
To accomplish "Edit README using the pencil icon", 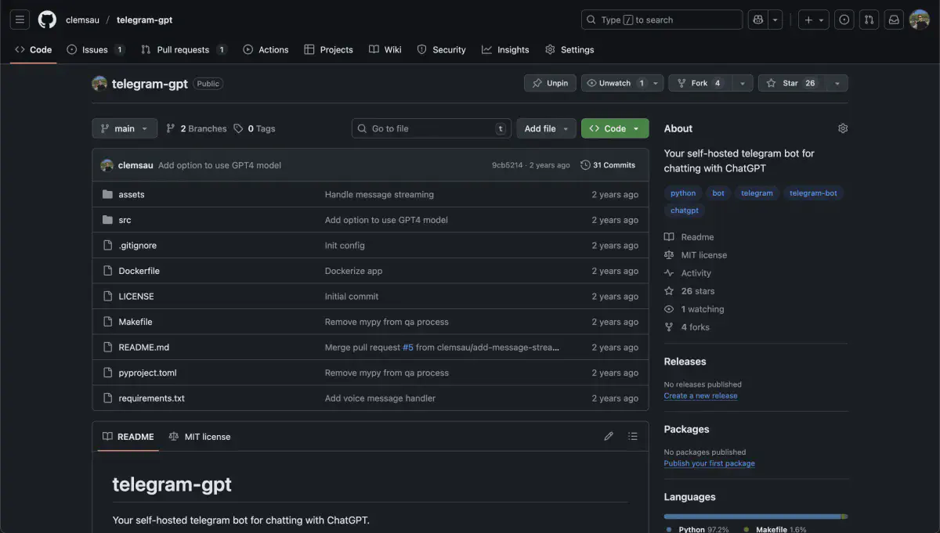I will click(x=609, y=437).
